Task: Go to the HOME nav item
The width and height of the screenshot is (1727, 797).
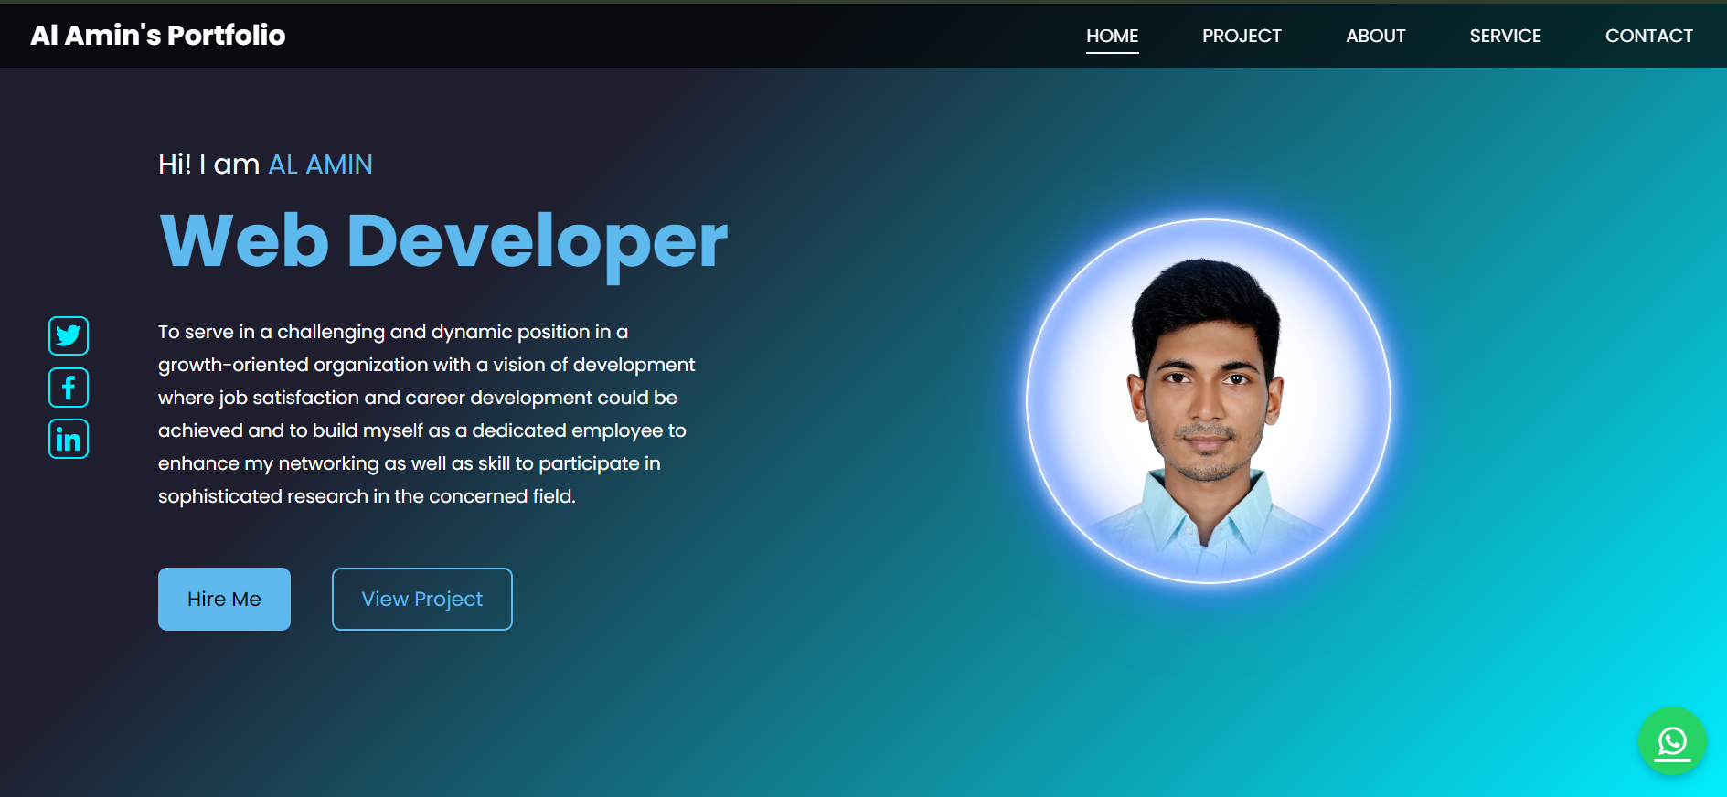Action: (x=1112, y=36)
